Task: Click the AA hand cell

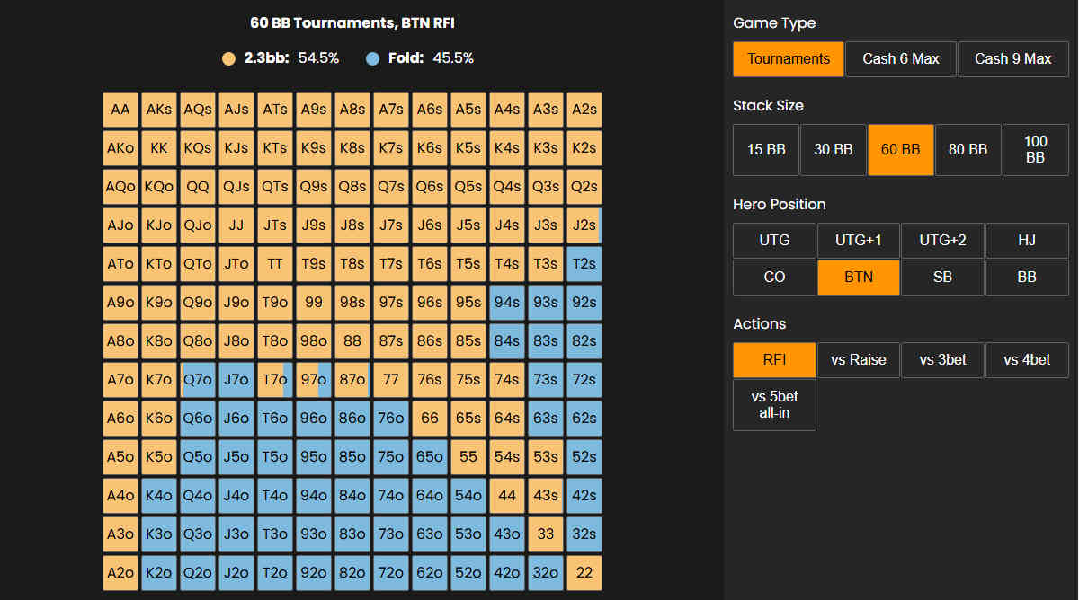Action: [x=120, y=110]
